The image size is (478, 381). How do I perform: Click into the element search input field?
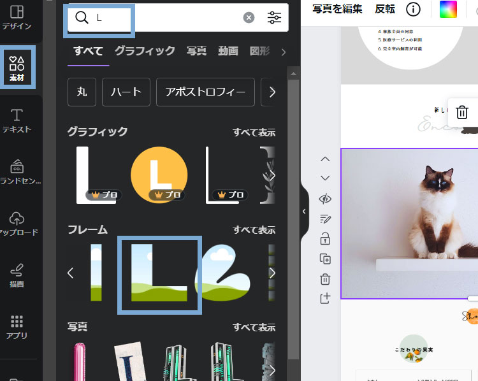point(178,18)
